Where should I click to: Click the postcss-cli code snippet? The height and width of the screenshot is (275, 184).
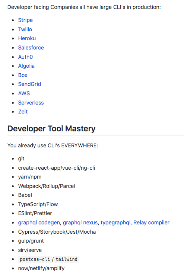35,259
